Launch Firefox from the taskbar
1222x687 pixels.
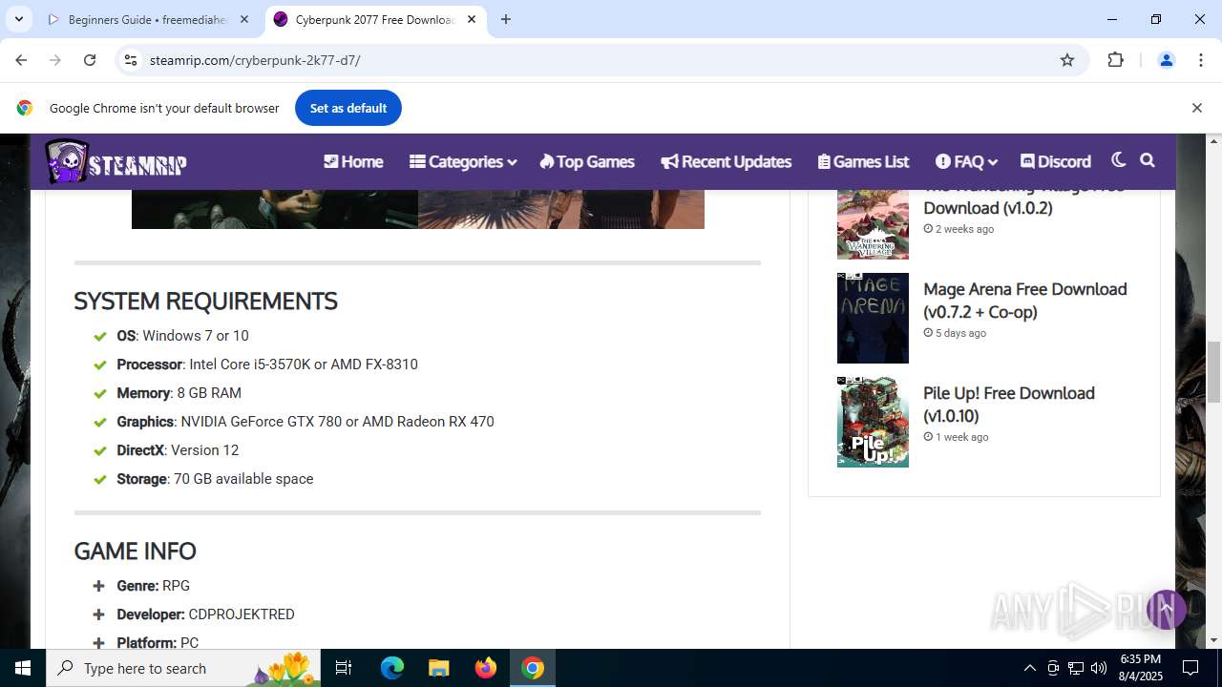click(486, 668)
